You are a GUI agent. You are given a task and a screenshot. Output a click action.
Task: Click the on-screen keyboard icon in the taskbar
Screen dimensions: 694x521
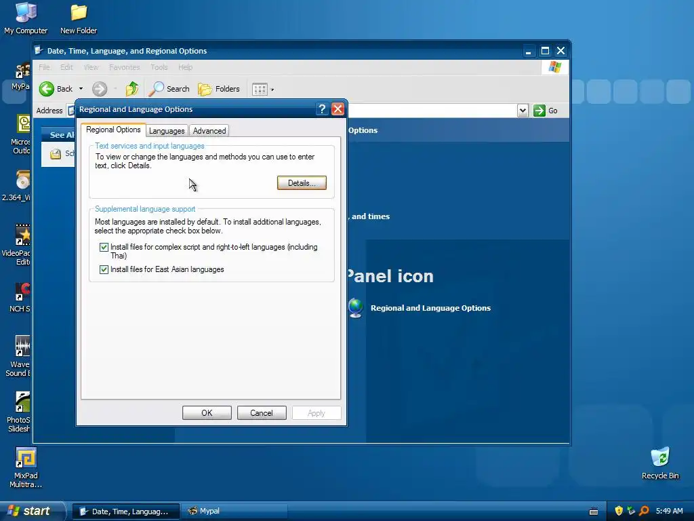pos(594,512)
